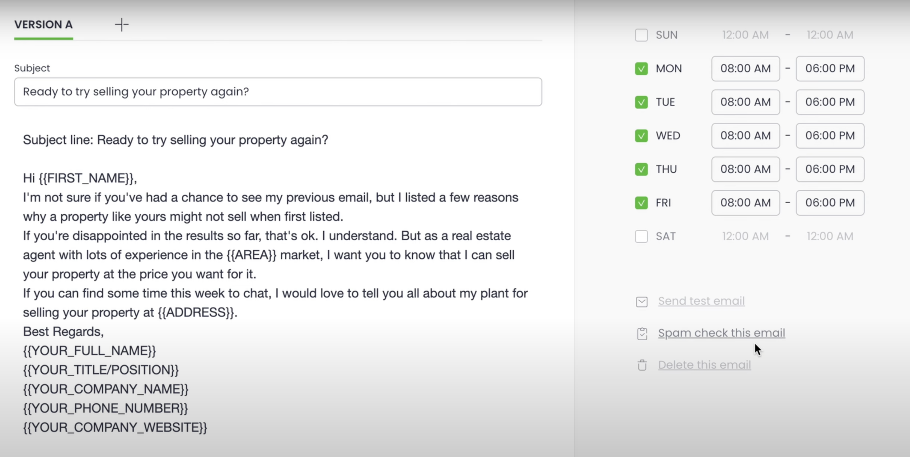Enable sending on SUN

pos(641,35)
